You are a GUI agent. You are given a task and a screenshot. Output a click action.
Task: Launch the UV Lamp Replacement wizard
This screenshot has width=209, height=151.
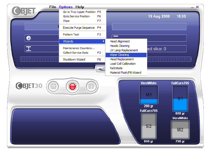pos(124,50)
